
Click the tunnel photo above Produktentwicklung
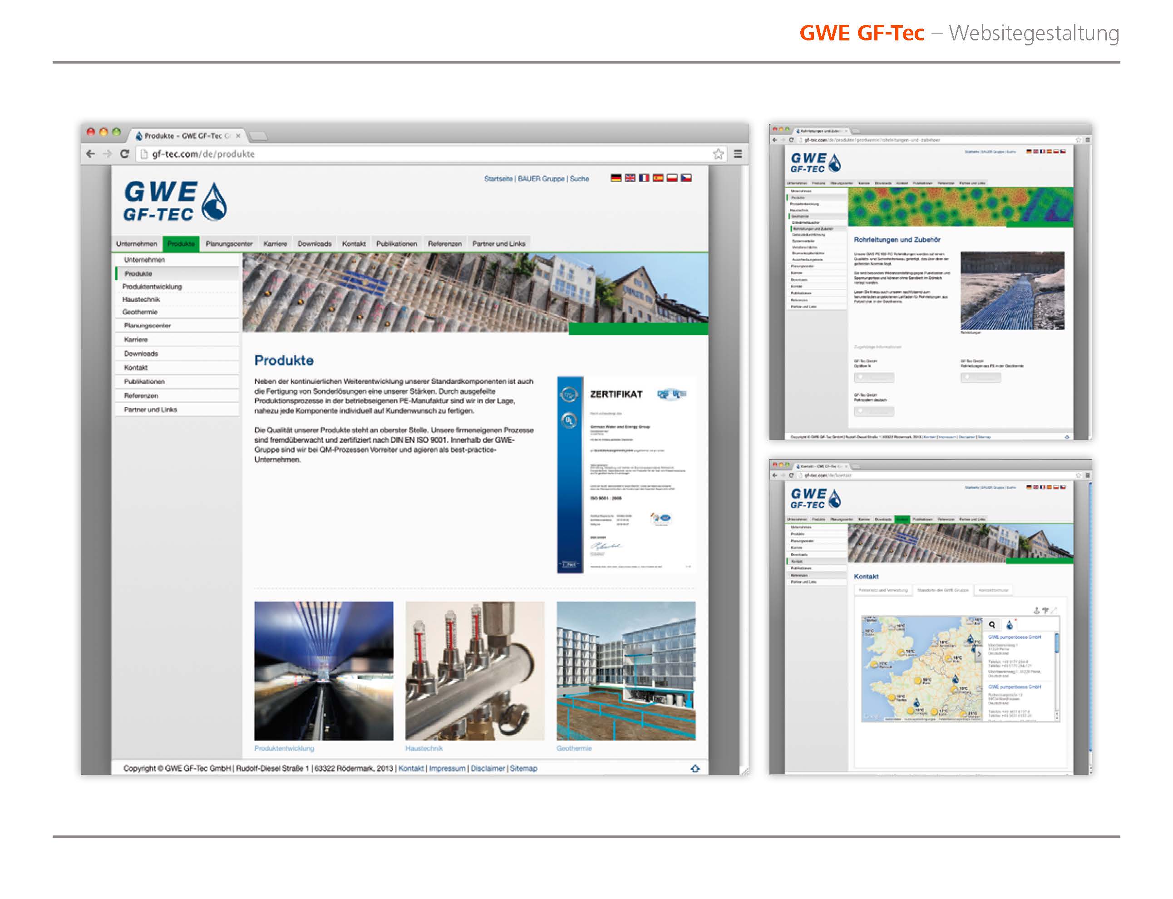pyautogui.click(x=324, y=671)
